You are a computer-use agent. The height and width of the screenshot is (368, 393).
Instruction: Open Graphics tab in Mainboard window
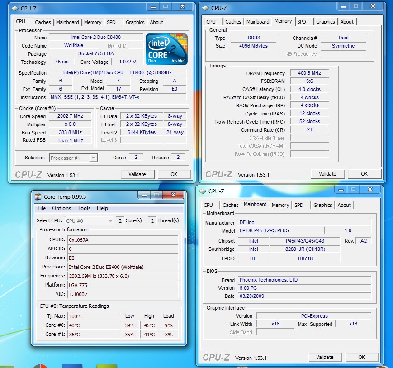tap(322, 205)
